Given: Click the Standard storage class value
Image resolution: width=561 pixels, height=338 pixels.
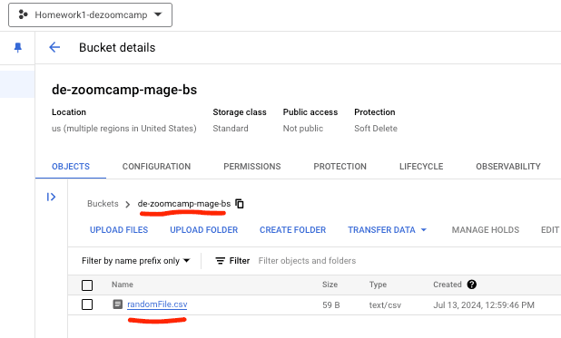Looking at the screenshot, I should [x=231, y=129].
